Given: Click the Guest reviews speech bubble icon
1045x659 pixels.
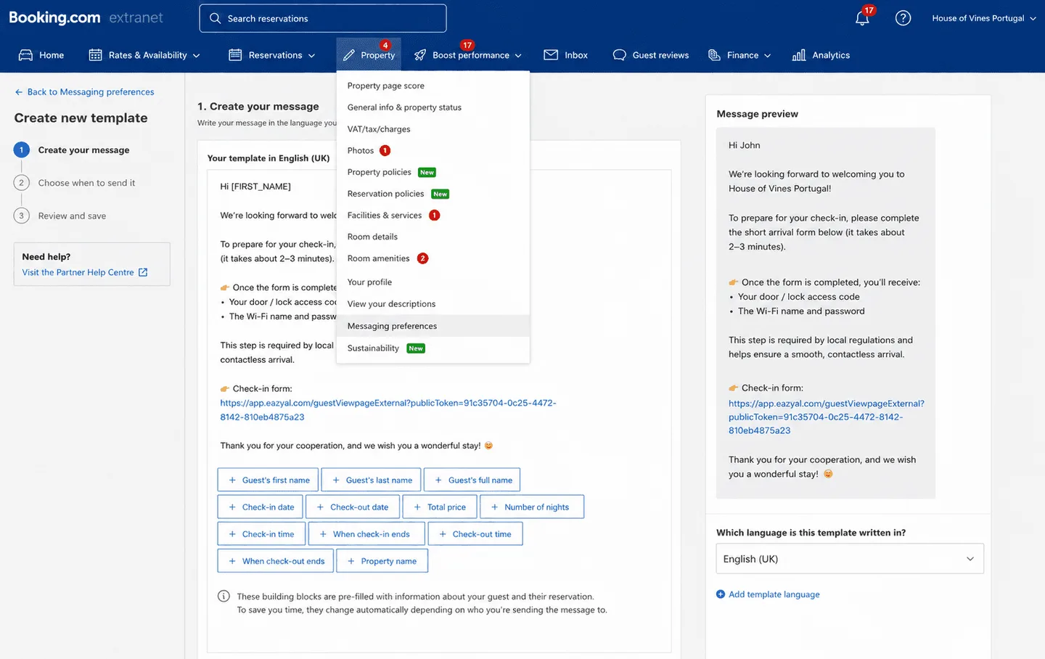Looking at the screenshot, I should click(619, 55).
